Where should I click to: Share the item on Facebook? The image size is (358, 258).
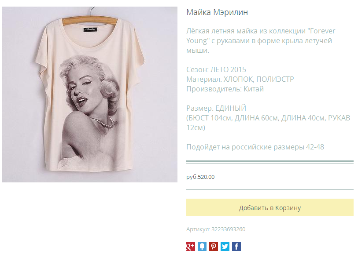236,247
